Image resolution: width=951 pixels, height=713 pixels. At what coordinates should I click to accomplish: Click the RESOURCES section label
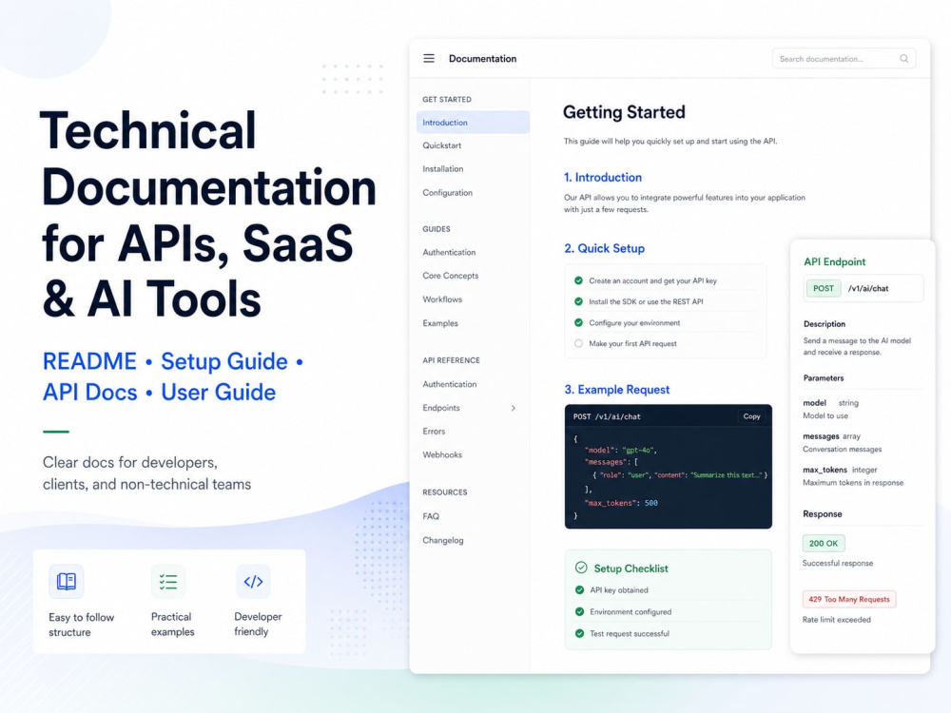point(444,492)
